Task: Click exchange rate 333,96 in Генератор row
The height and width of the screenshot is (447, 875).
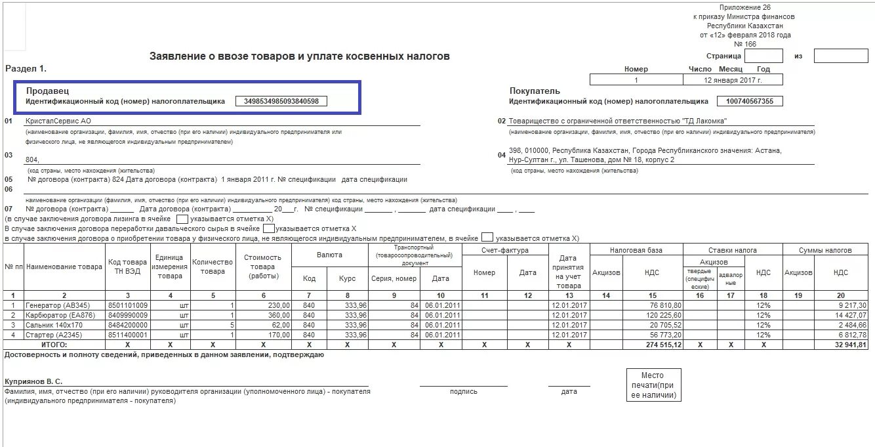Action: (355, 305)
